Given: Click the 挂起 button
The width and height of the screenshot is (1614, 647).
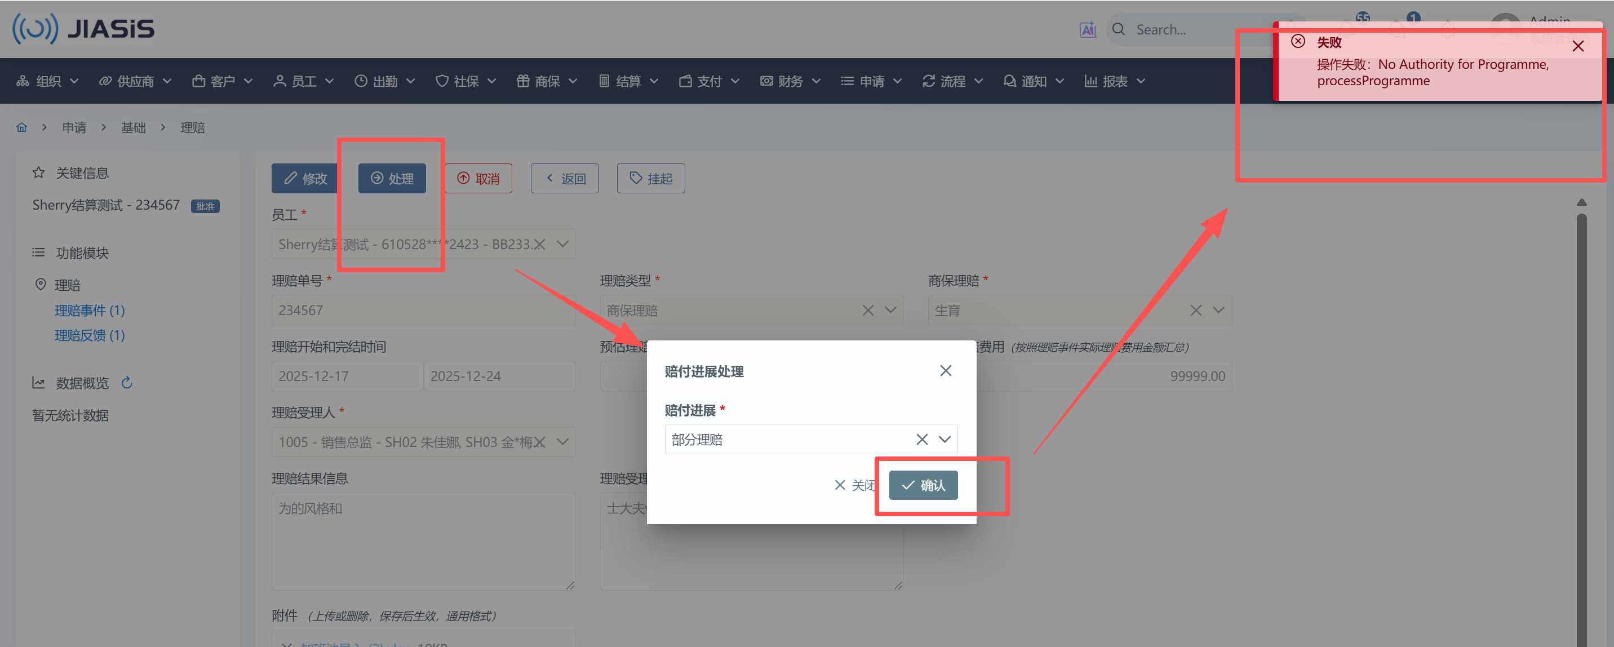Looking at the screenshot, I should coord(650,179).
